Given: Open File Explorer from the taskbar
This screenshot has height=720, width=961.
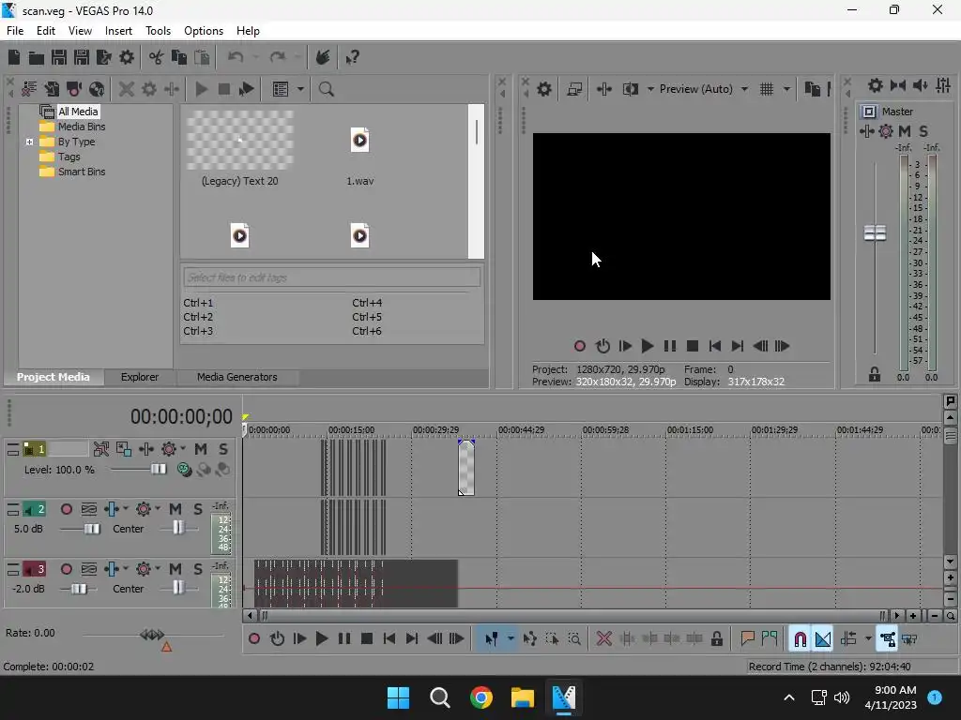Looking at the screenshot, I should click(523, 697).
